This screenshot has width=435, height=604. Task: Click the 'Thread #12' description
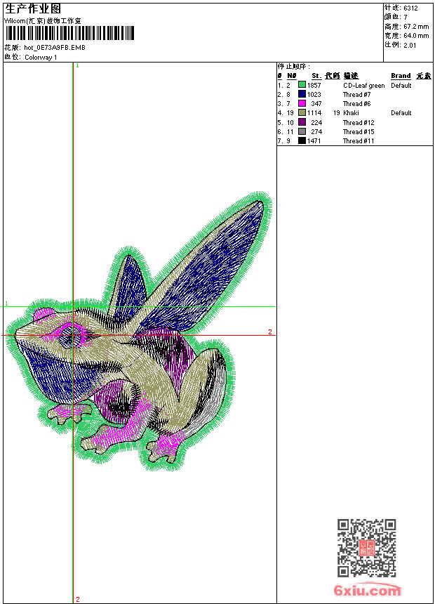click(x=359, y=122)
